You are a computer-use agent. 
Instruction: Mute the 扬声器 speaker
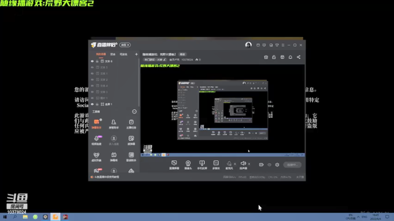pos(243,165)
